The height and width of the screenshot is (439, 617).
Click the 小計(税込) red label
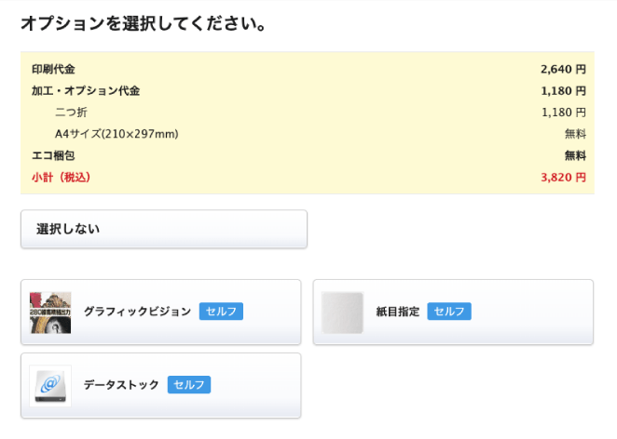tap(61, 177)
